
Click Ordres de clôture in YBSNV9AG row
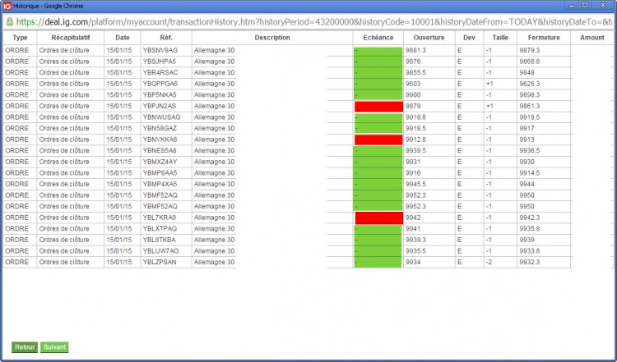pos(64,50)
